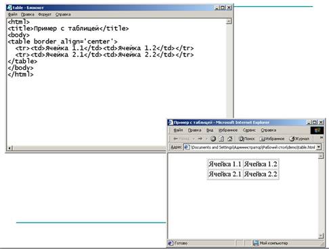Click the computer icon in browser status bar

click(256, 243)
